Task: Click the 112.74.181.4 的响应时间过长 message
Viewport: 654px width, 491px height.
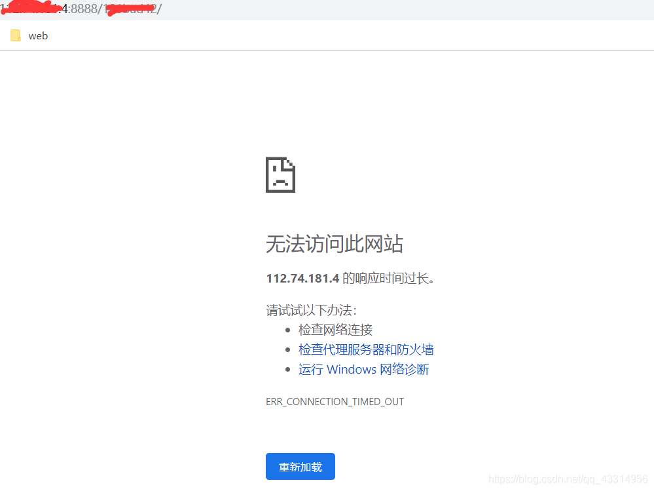Action: coord(350,278)
